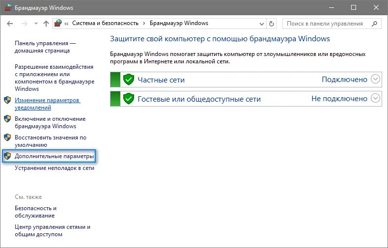Image resolution: width=388 pixels, height=248 pixels.
Task: Open the 'Система и безопасность' breadcrumb
Action: pyautogui.click(x=105, y=23)
